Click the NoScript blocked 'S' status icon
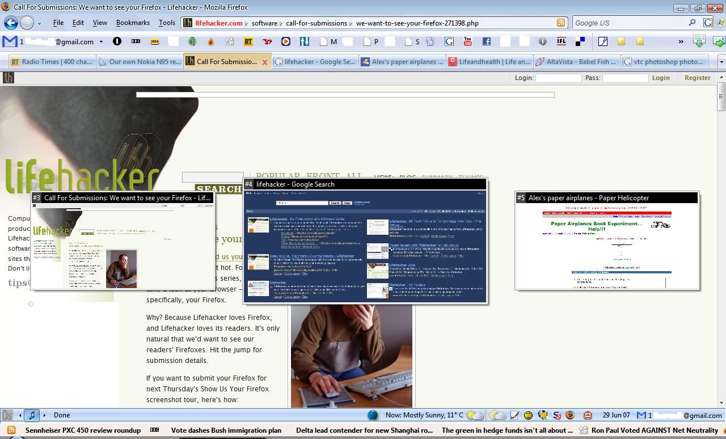Image resolution: width=726 pixels, height=439 pixels. tap(557, 415)
